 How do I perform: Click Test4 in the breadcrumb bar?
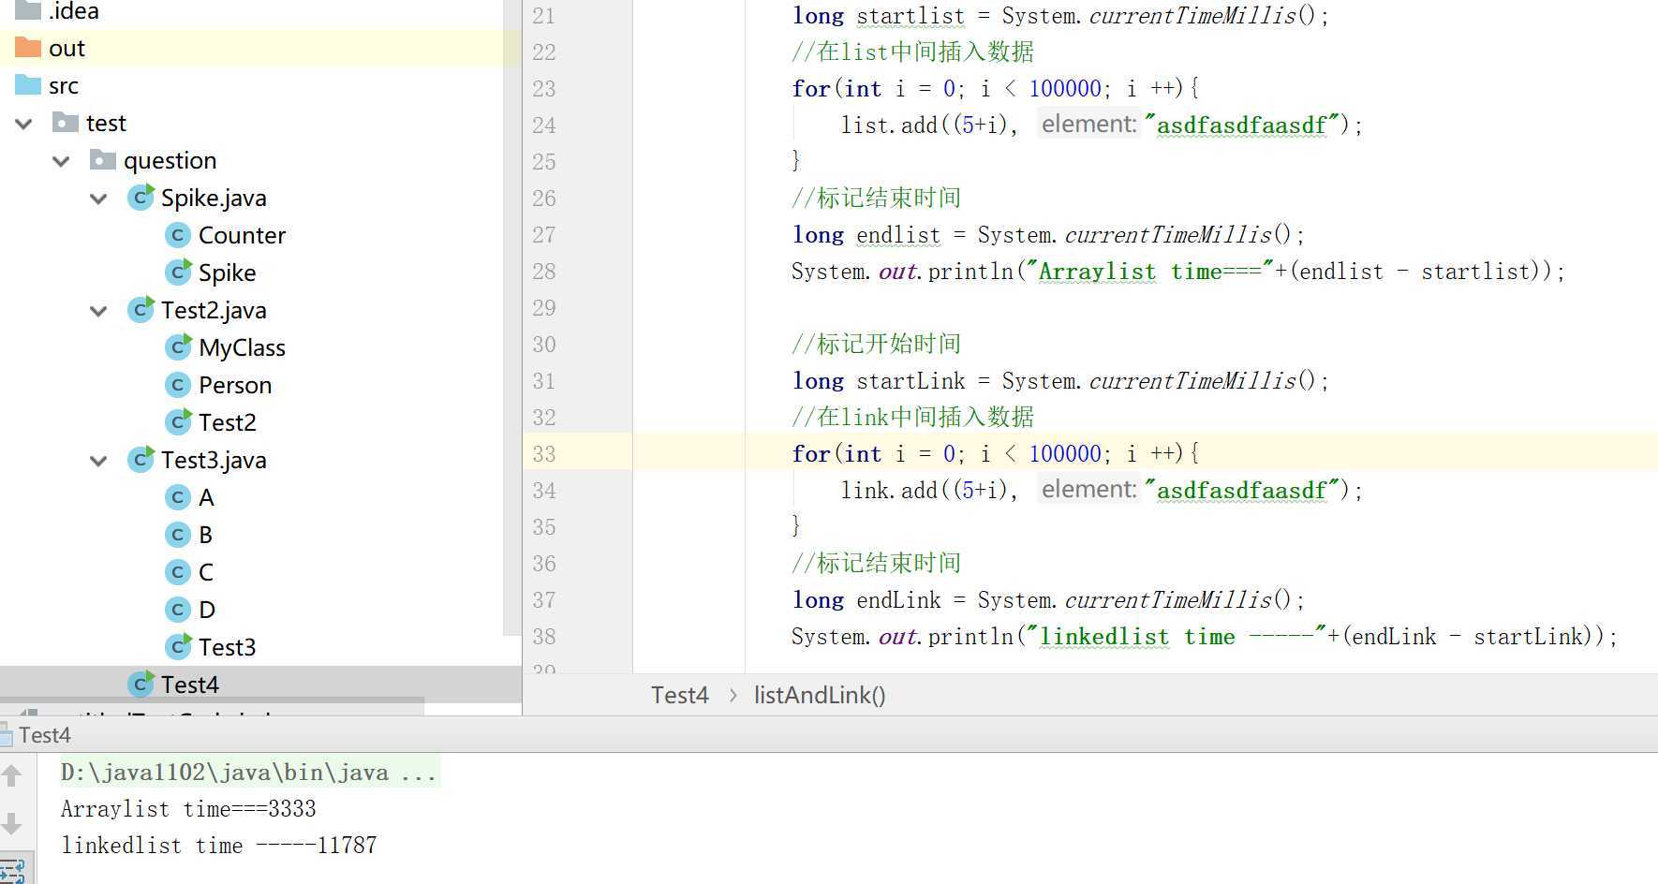click(679, 695)
